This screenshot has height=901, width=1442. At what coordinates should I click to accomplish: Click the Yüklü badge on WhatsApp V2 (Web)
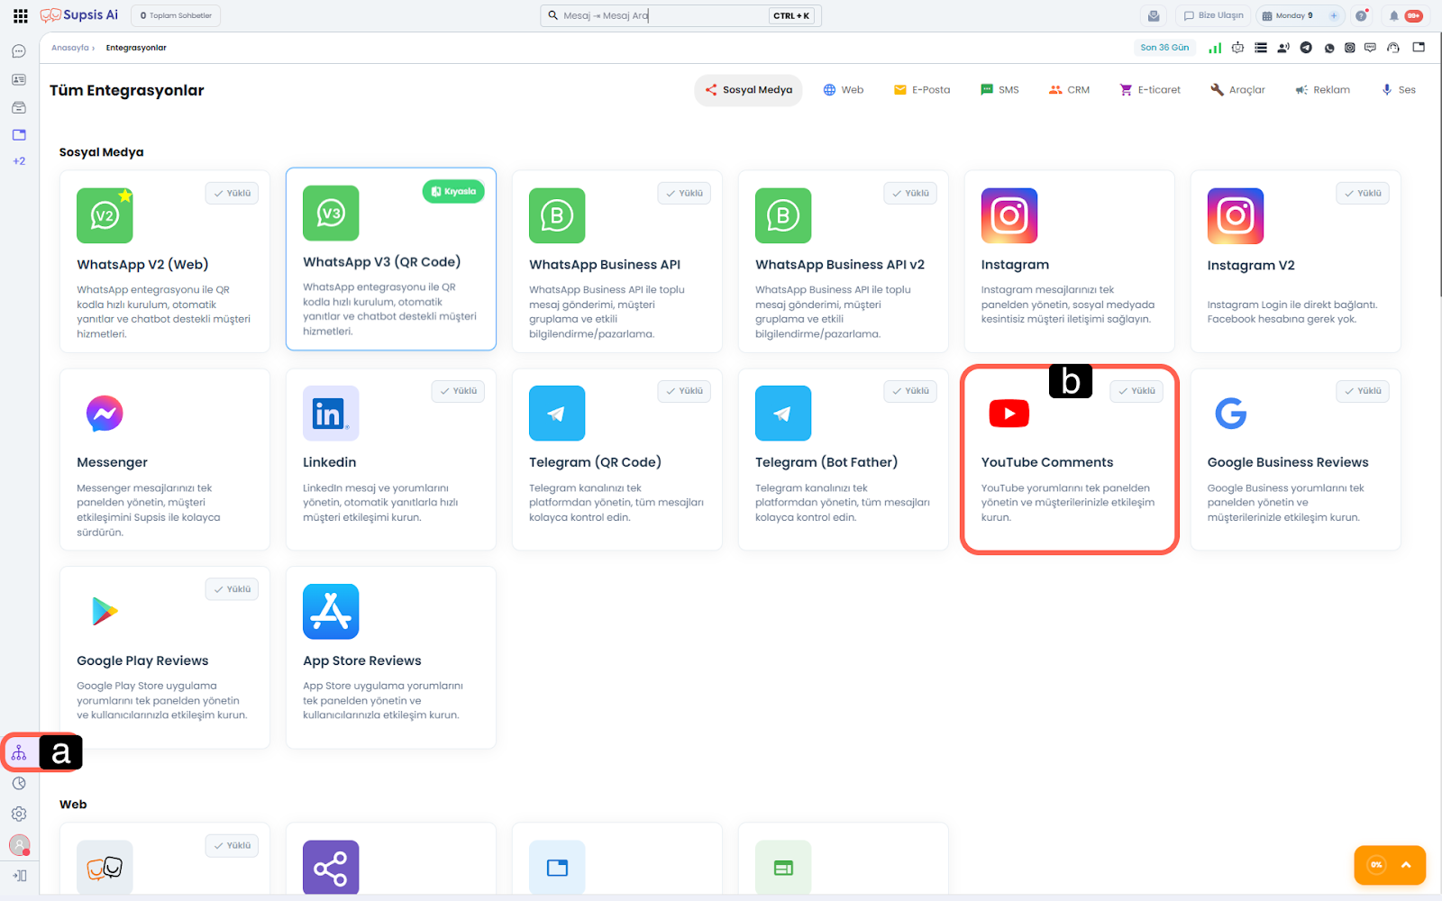[x=232, y=193]
